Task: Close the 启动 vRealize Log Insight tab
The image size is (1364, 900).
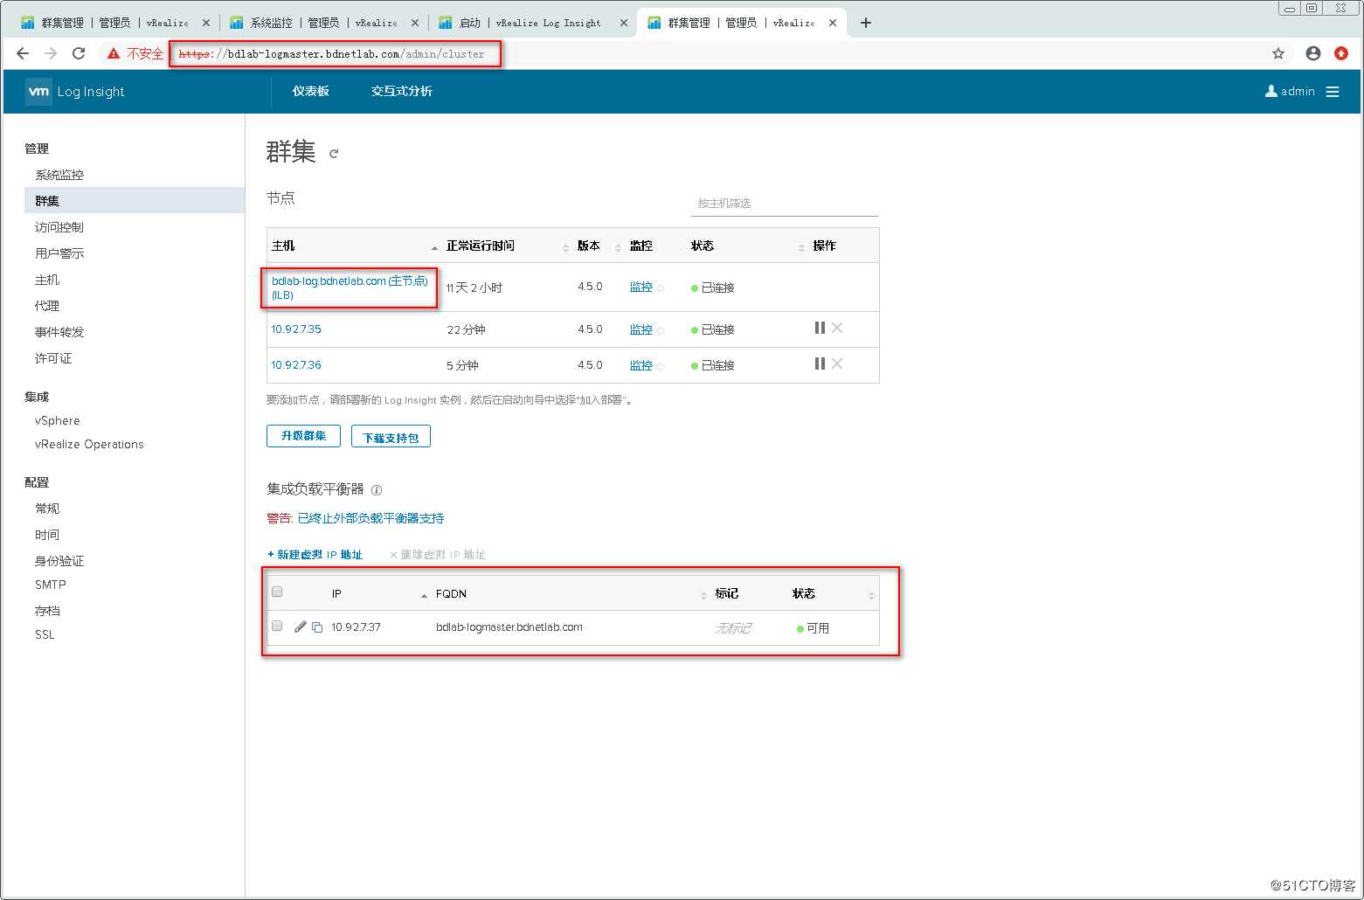Action: 623,23
